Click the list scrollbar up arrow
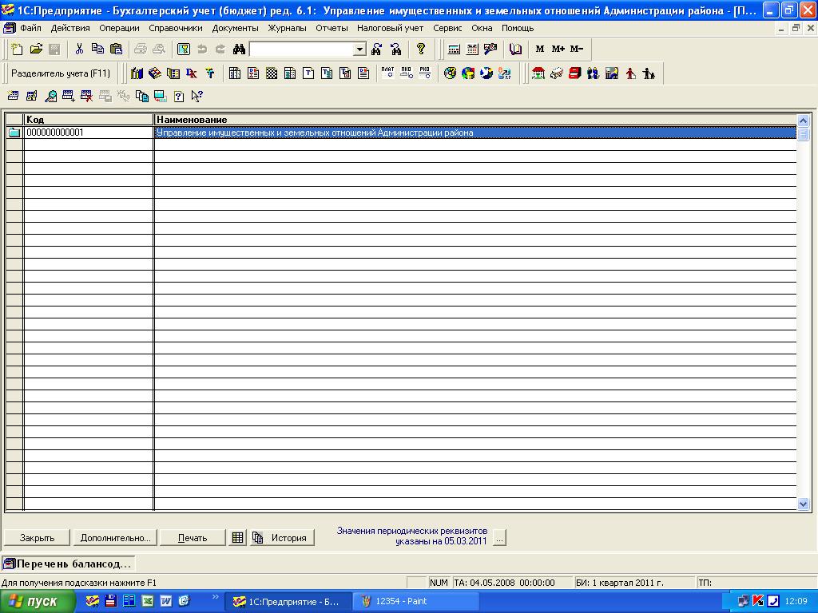The width and height of the screenshot is (818, 613). 803,121
